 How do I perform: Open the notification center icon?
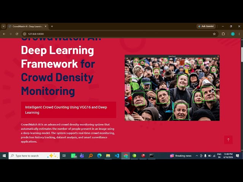pos(237,156)
